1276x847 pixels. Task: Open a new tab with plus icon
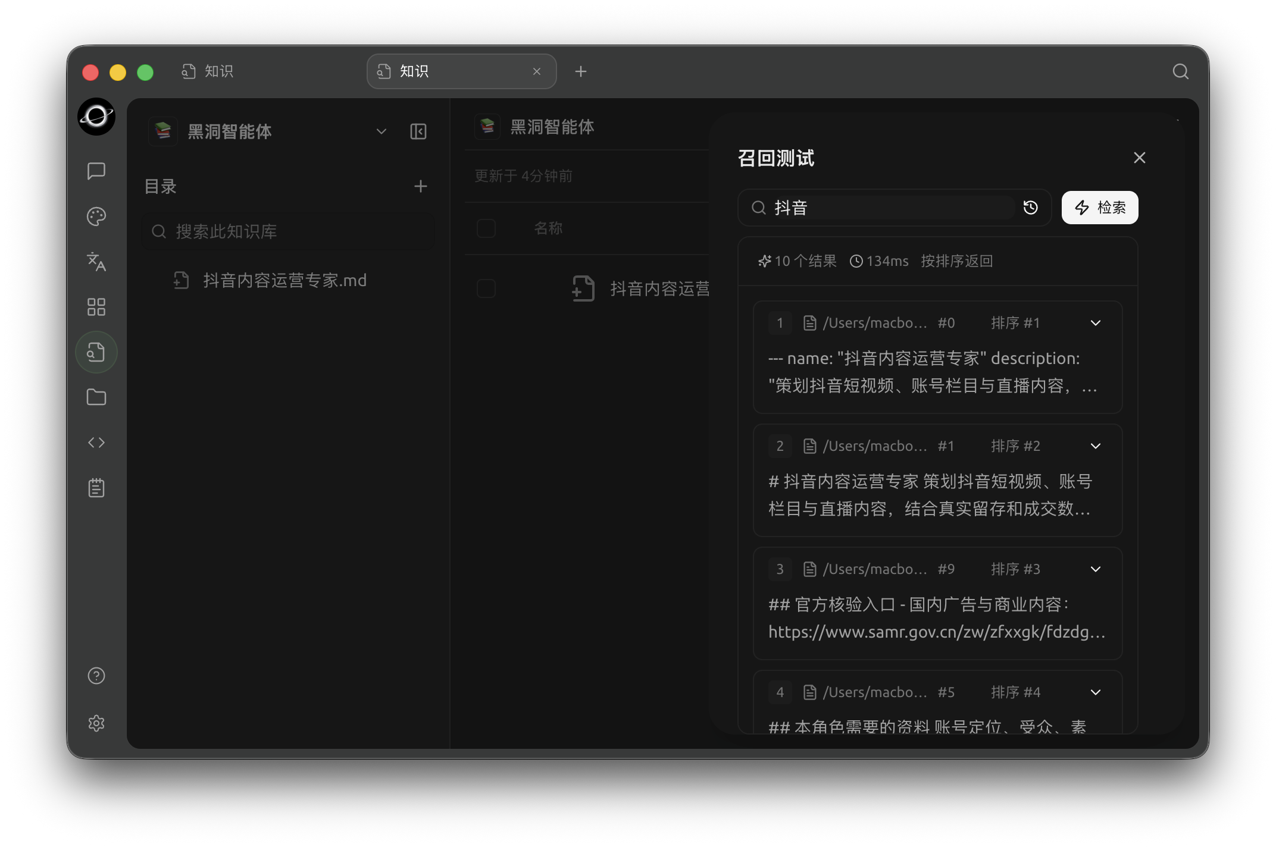click(581, 71)
